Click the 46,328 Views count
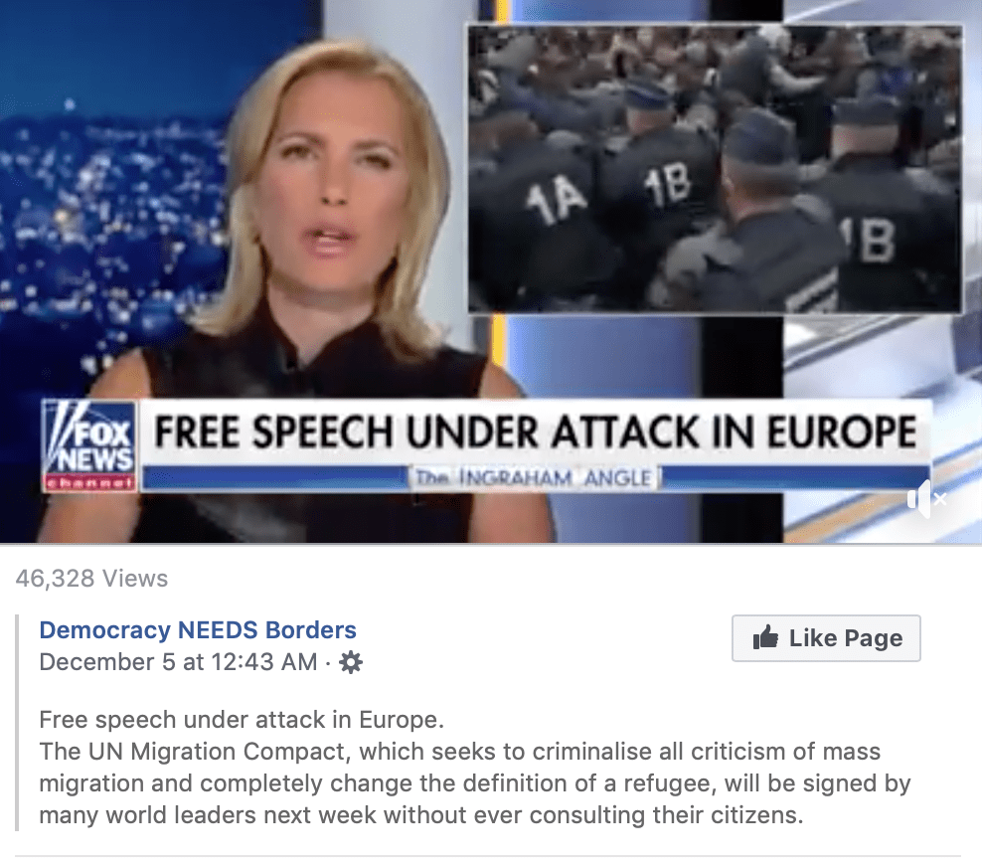Screen dimensions: 982x865 [91, 578]
